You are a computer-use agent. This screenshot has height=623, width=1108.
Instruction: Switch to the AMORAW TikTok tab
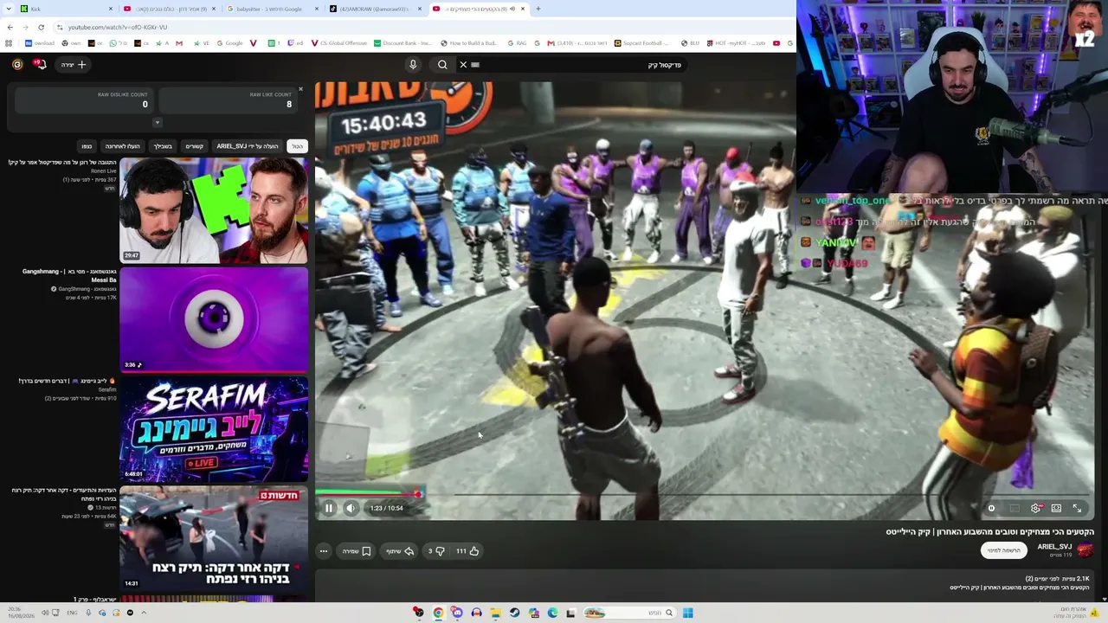(x=376, y=9)
